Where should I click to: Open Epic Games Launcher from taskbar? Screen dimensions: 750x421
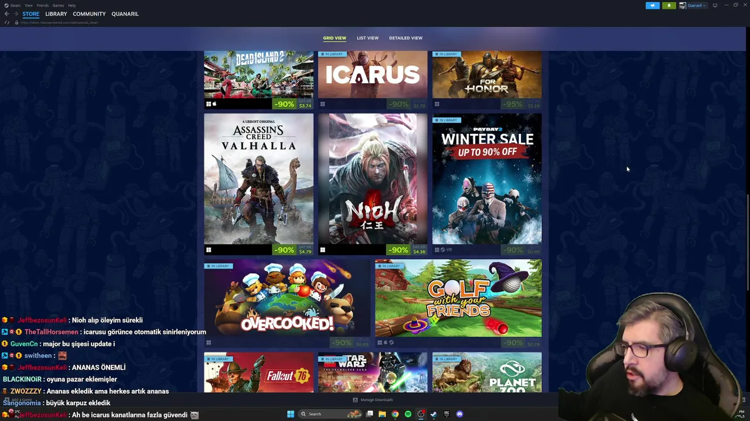coord(446,414)
